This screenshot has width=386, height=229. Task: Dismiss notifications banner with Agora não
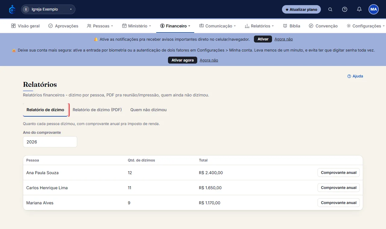point(283,39)
